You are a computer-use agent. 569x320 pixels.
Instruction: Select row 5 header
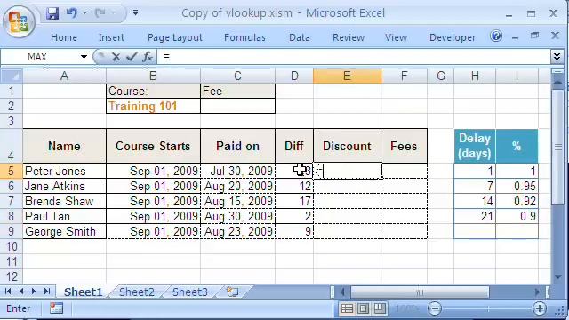12,171
